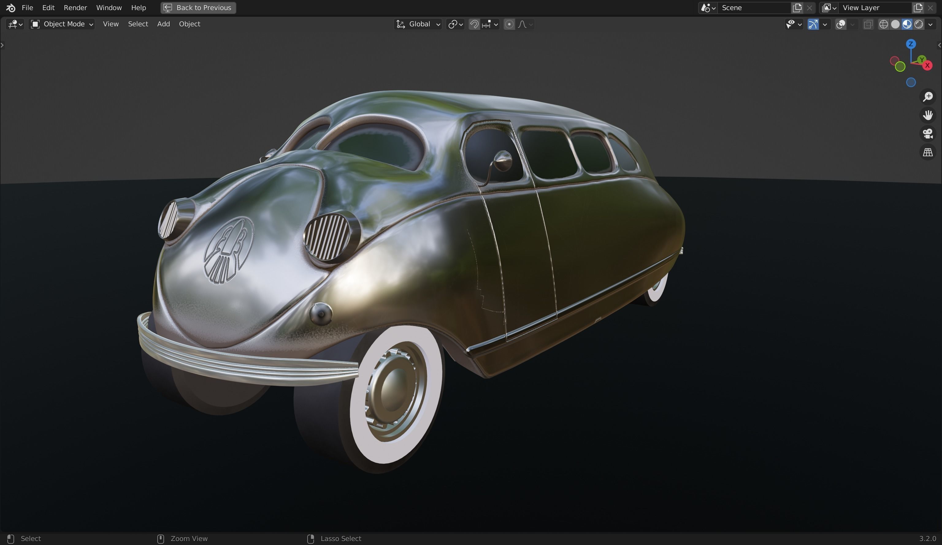The width and height of the screenshot is (942, 545).
Task: Click the Scene name field
Action: pos(754,7)
